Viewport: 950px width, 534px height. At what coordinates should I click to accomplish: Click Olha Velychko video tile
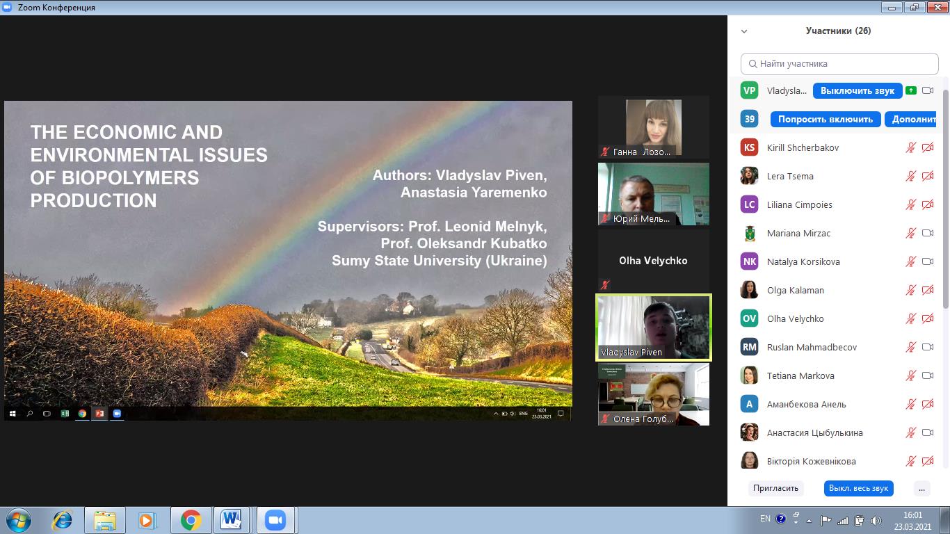[x=654, y=261]
